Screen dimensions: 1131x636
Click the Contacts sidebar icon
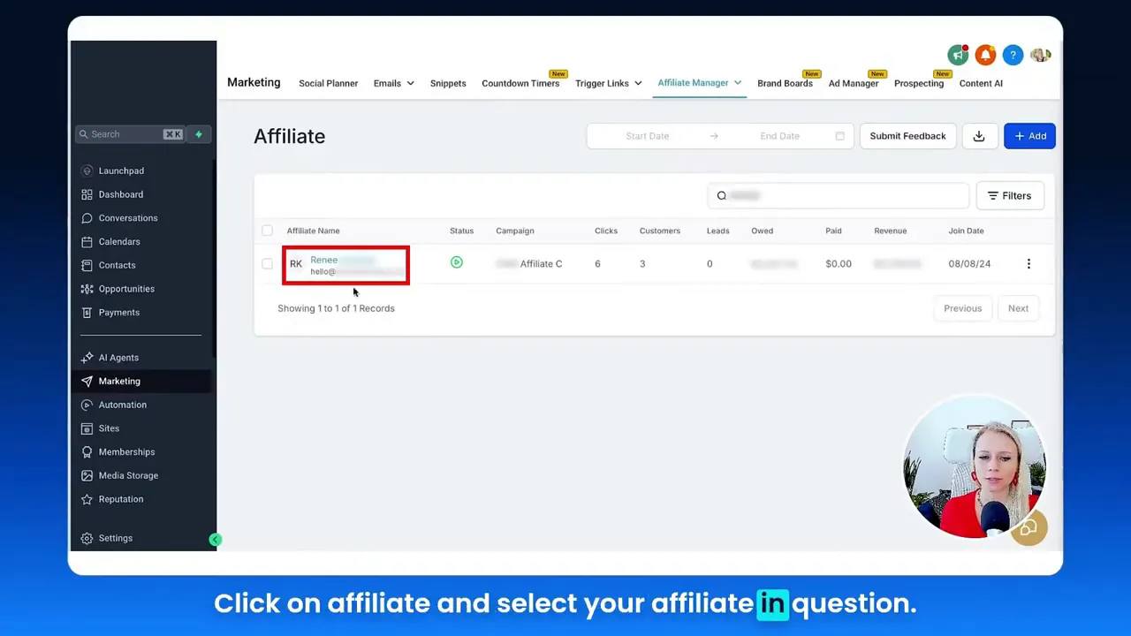pyautogui.click(x=87, y=265)
